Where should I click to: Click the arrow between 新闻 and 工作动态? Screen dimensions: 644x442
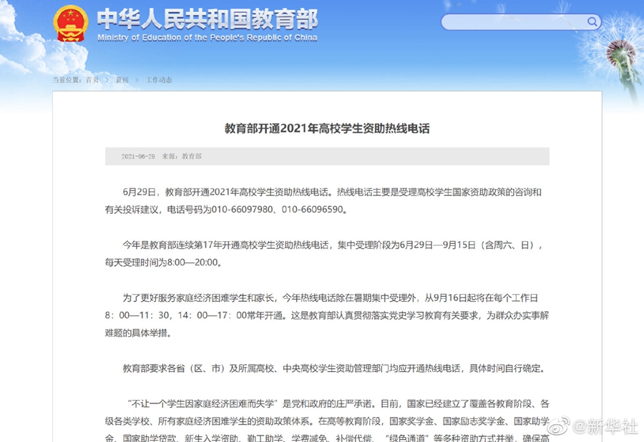coord(137,80)
